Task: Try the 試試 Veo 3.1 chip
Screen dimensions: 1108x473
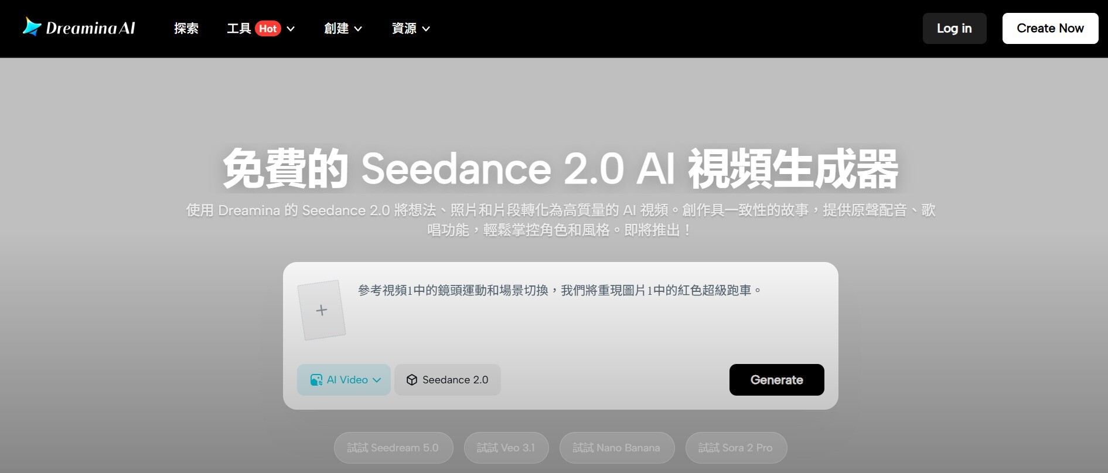Action: pyautogui.click(x=506, y=448)
